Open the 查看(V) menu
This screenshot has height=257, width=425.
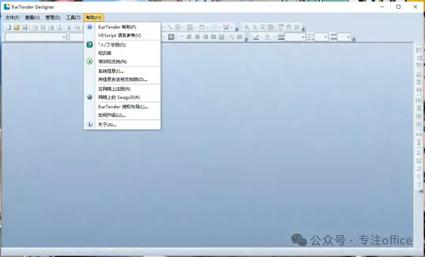tap(32, 18)
